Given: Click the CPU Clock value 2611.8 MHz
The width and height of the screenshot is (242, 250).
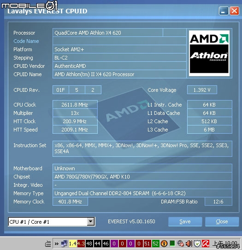Looking at the screenshot, I should tap(75, 105).
